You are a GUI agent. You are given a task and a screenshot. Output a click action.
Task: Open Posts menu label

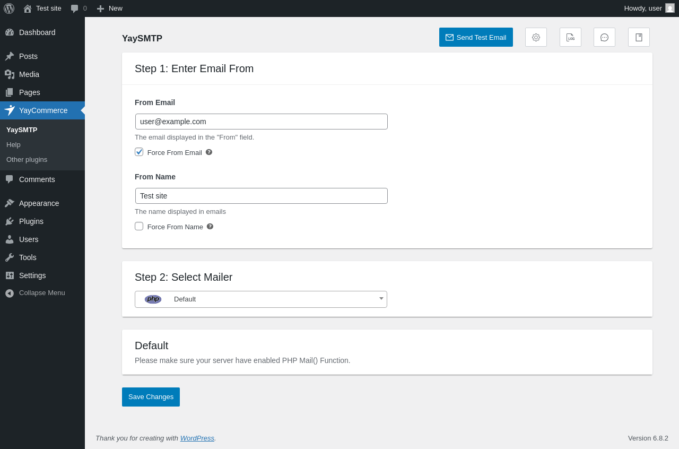click(28, 56)
